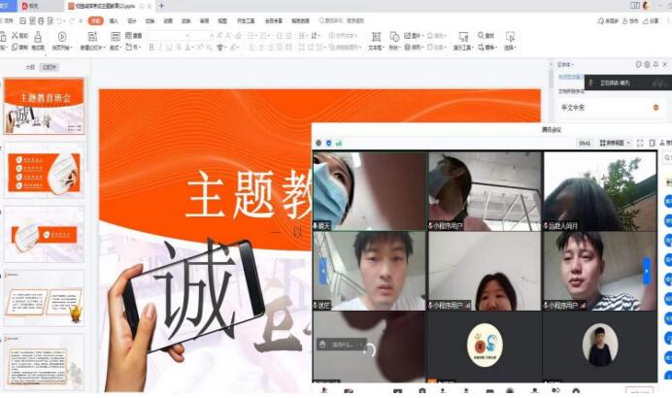
Task: Close the right side task pane
Action: [x=664, y=64]
